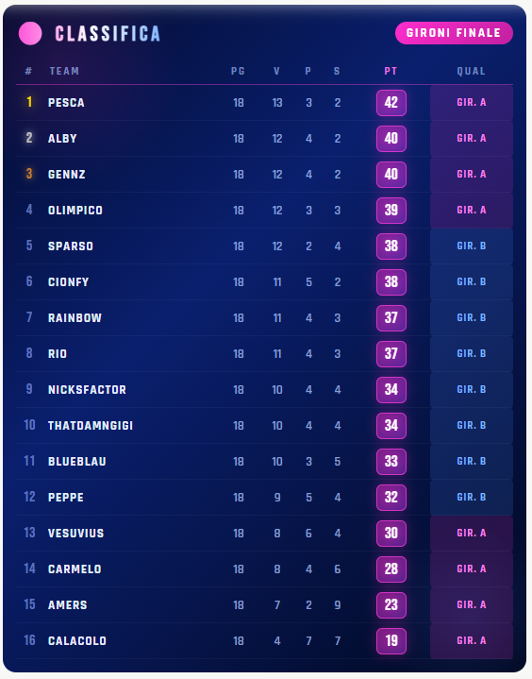Click the PT column header
The height and width of the screenshot is (679, 532).
click(x=391, y=71)
